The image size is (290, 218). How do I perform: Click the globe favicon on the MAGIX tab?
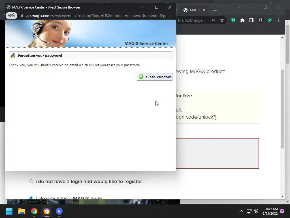pos(185,10)
